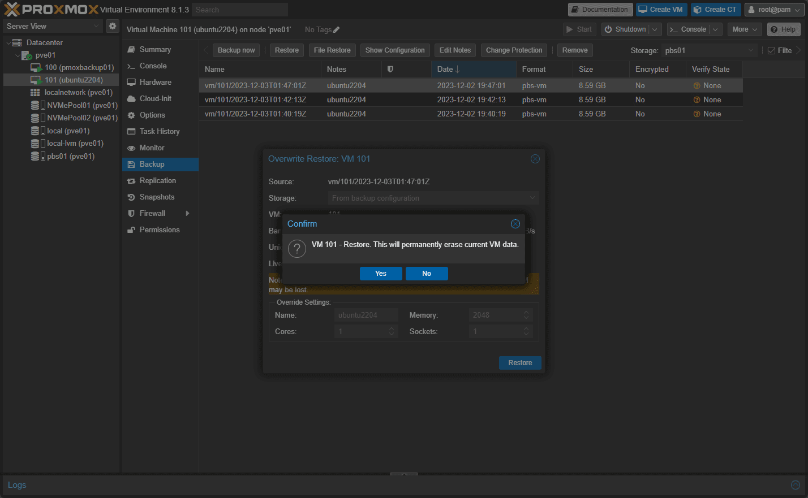Open the root@pam user menu
The height and width of the screenshot is (498, 808).
click(x=773, y=10)
